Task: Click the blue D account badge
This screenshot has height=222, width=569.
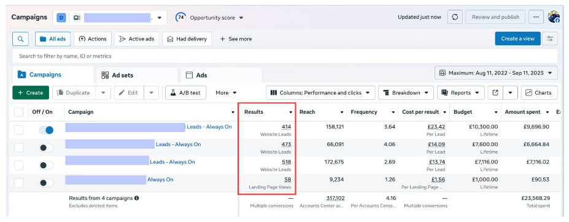Action: point(61,17)
